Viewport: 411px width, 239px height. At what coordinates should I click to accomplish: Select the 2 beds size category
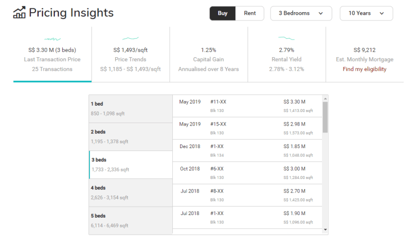click(131, 136)
